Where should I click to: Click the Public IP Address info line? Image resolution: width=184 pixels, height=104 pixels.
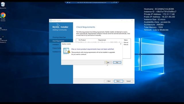point(159,17)
